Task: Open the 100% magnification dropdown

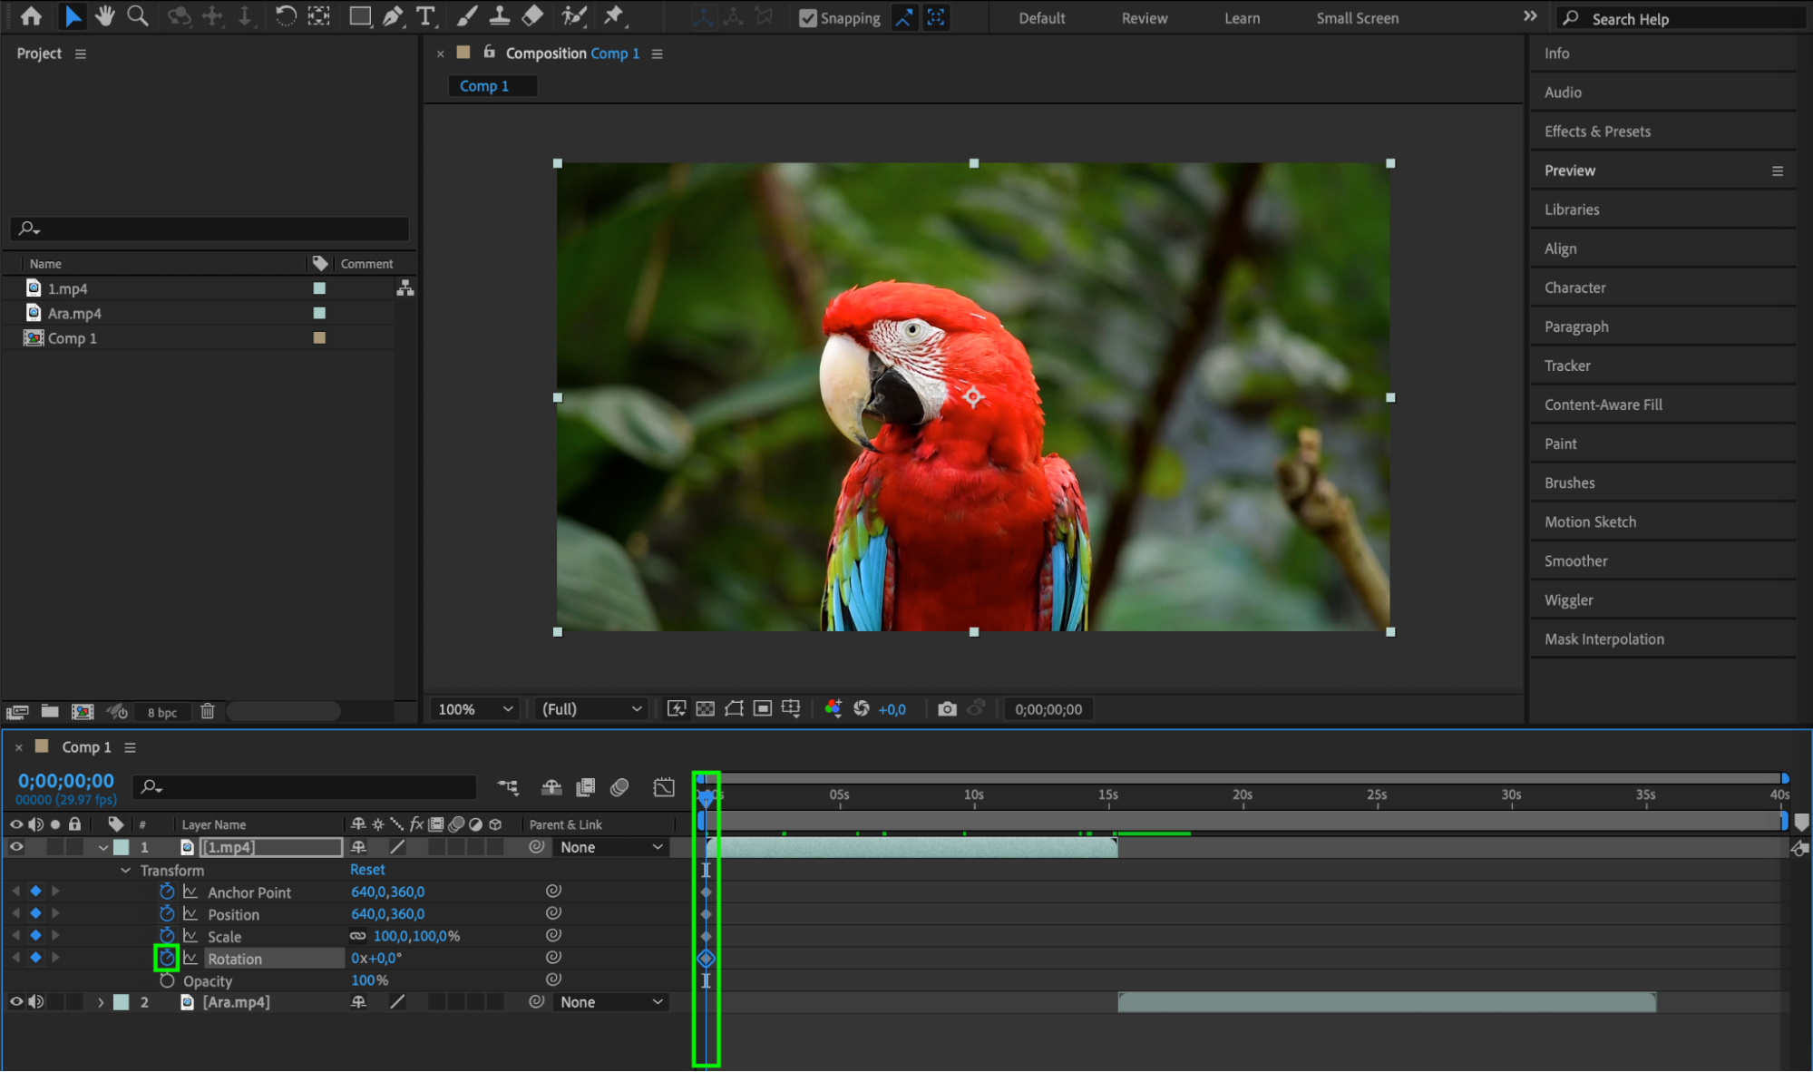Action: 474,709
